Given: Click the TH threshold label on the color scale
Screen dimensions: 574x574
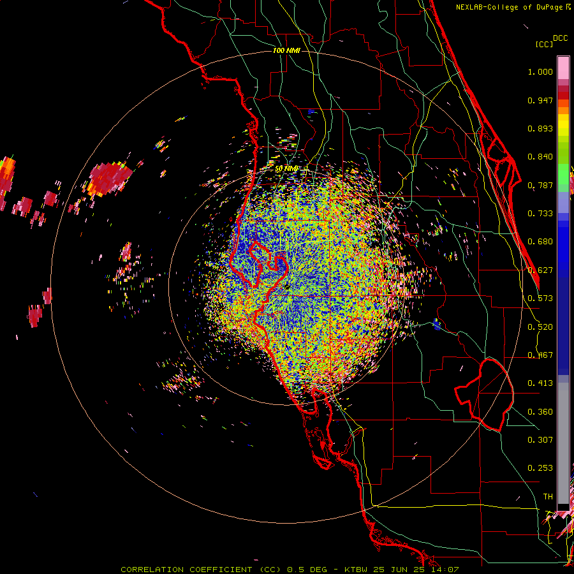Looking at the screenshot, I should (x=548, y=497).
